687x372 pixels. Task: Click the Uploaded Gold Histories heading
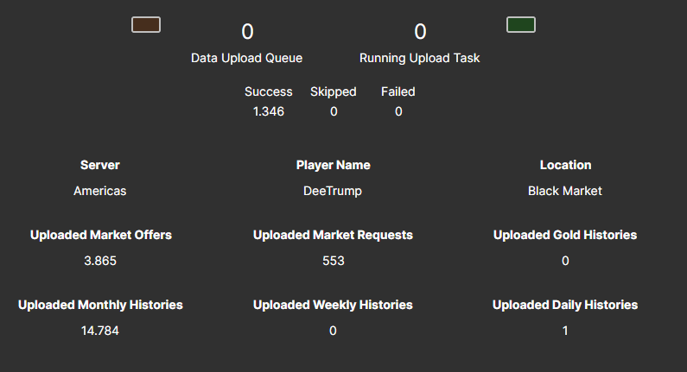point(565,235)
